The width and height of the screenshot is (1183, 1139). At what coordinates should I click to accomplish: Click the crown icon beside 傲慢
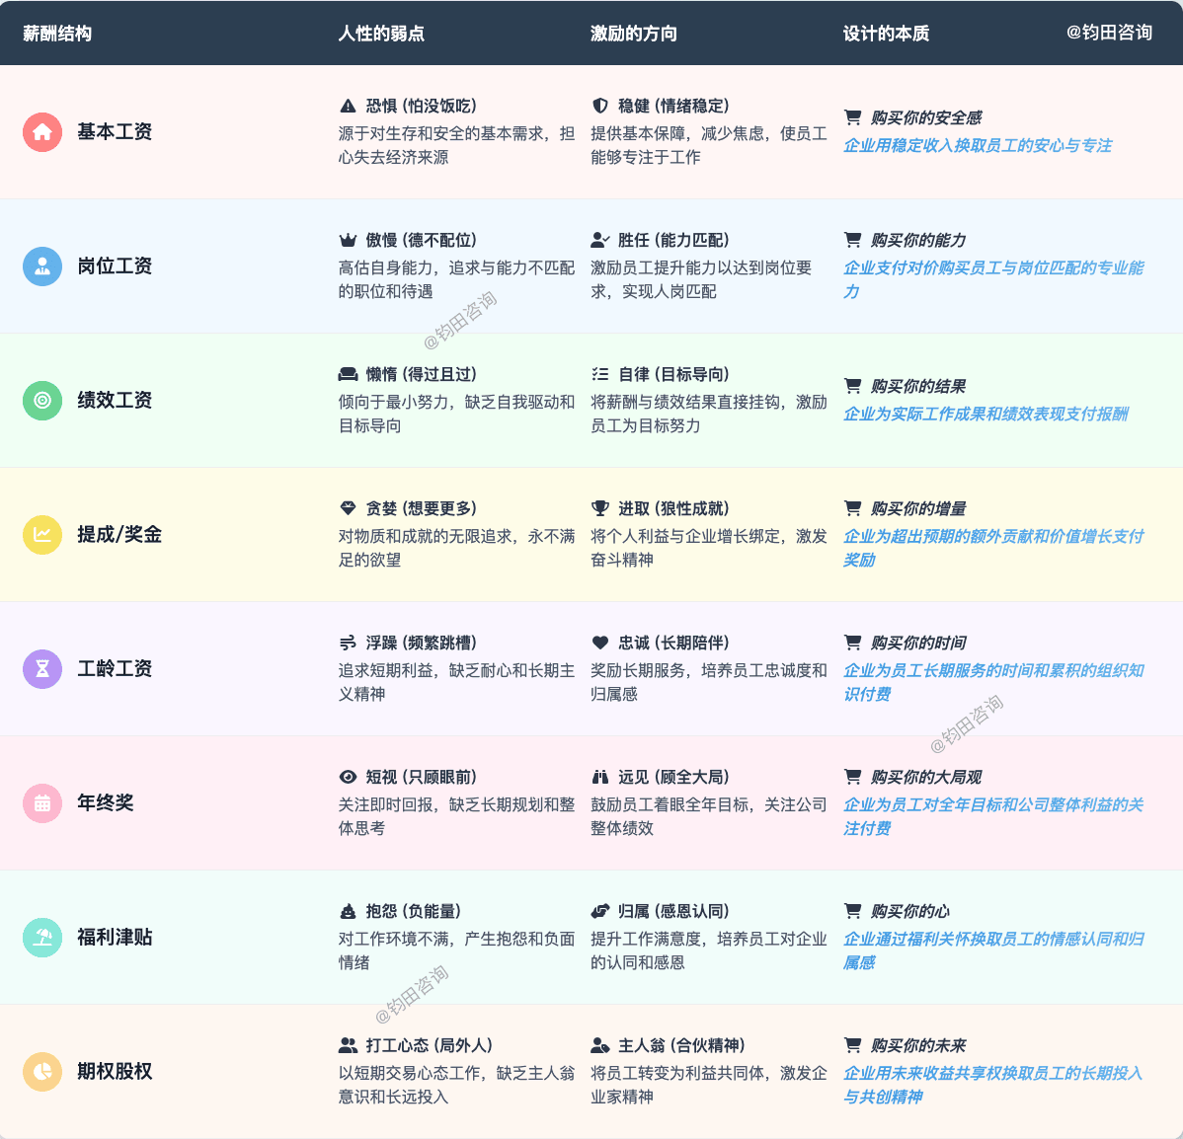pos(348,240)
